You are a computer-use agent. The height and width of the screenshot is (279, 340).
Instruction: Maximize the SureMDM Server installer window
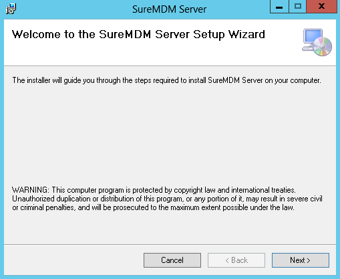298,7
